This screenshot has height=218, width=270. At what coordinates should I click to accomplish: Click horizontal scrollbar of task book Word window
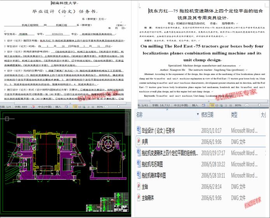70,103
